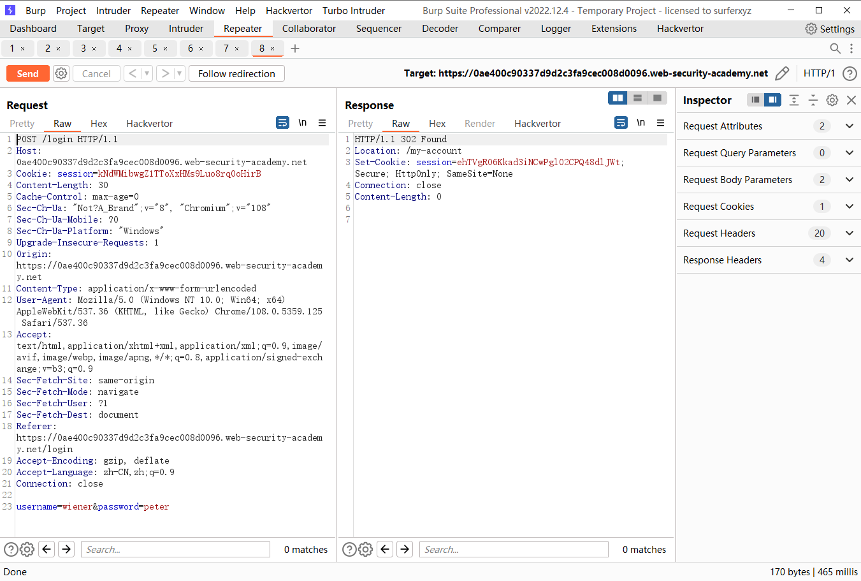The height and width of the screenshot is (581, 861).
Task: Toggle Response word-wrap icon
Action: 621,122
